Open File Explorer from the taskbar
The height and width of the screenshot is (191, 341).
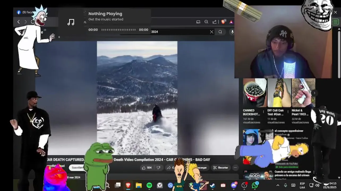click(x=139, y=185)
